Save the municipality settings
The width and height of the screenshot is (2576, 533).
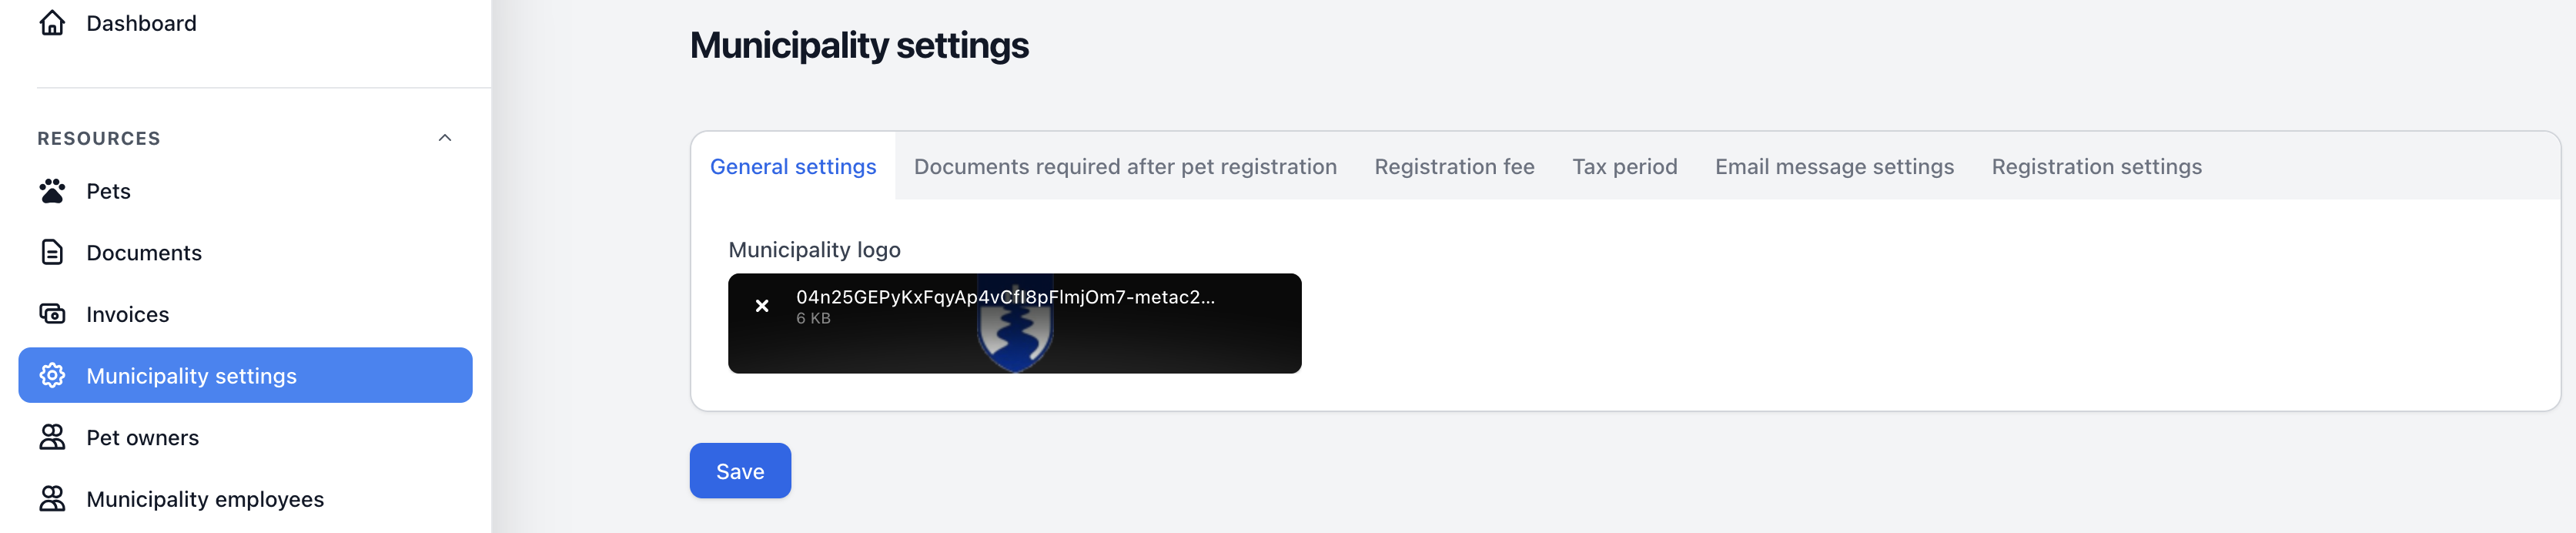pyautogui.click(x=740, y=471)
